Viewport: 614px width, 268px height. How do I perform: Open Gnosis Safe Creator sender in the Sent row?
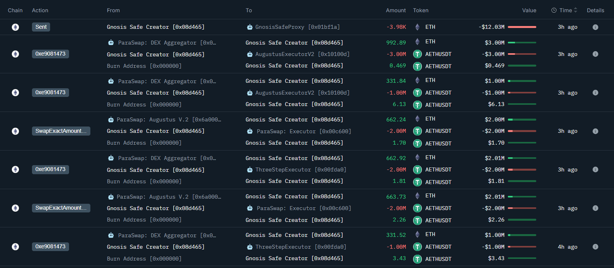(x=156, y=27)
